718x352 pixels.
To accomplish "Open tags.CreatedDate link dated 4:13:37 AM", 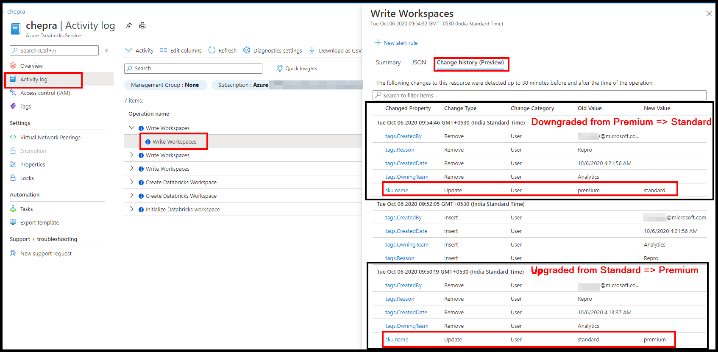I will pos(406,313).
